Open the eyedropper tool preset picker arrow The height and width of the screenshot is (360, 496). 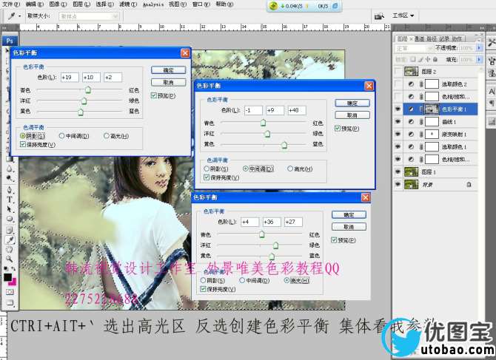point(19,16)
